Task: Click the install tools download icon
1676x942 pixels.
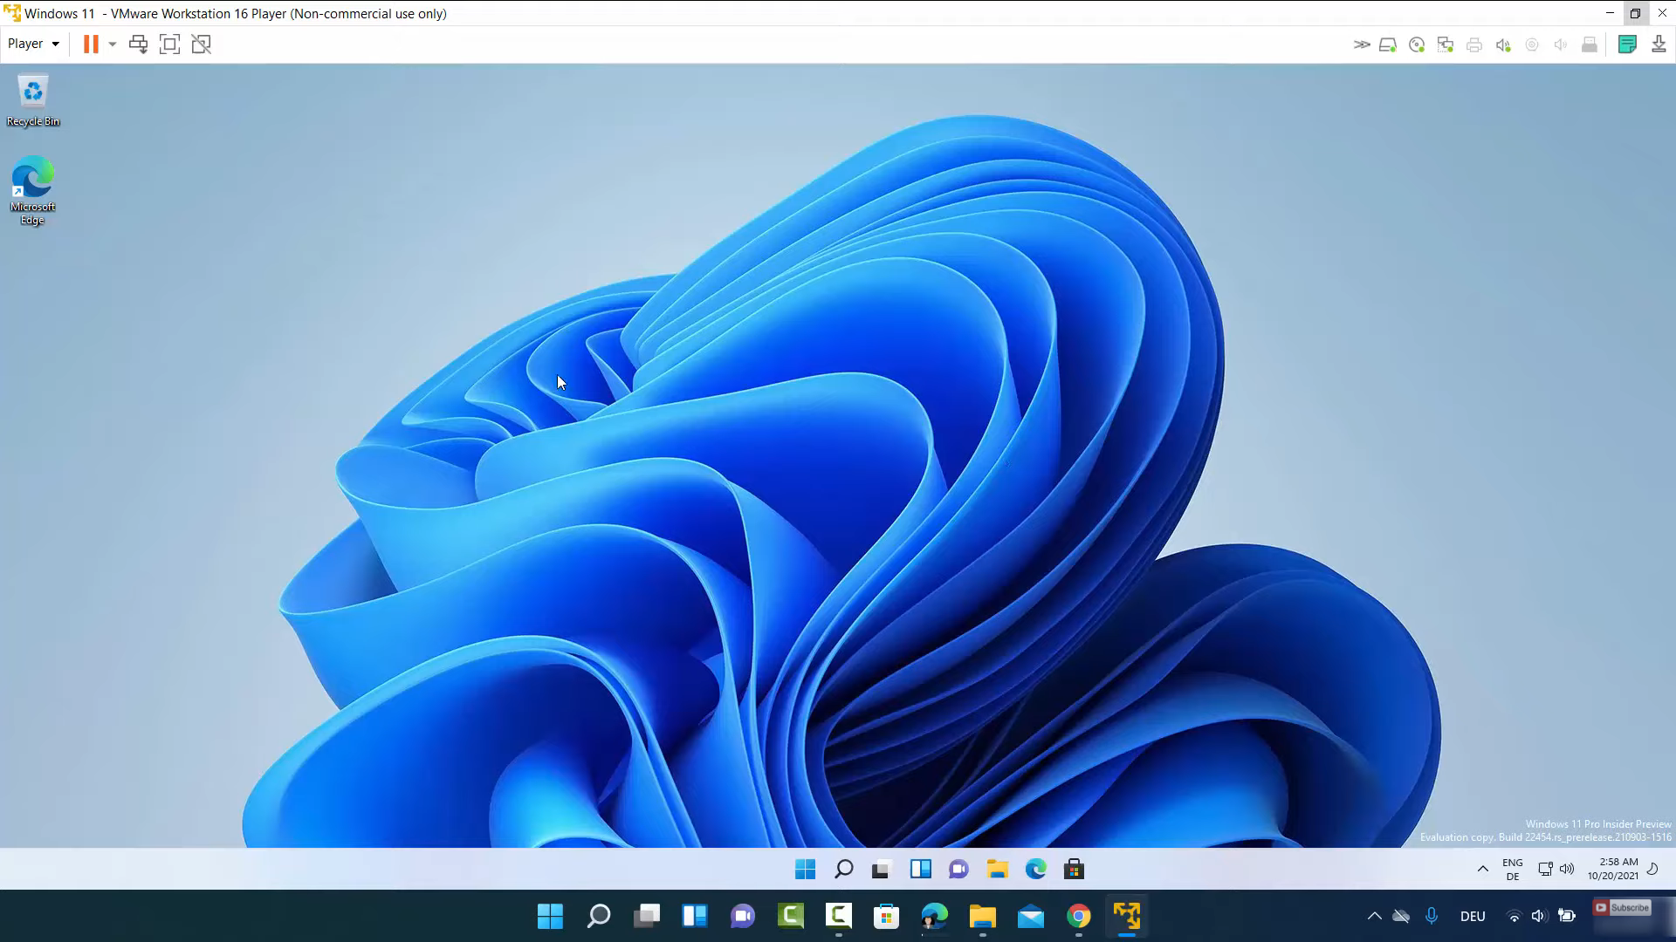Action: 1659,44
